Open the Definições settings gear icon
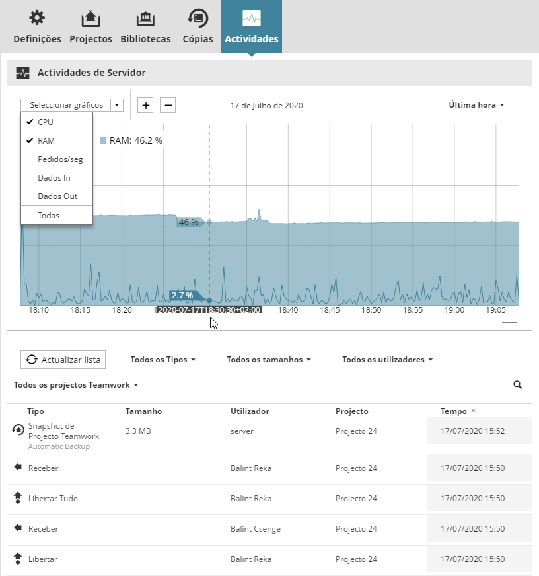Image resolution: width=539 pixels, height=576 pixels. [x=37, y=19]
